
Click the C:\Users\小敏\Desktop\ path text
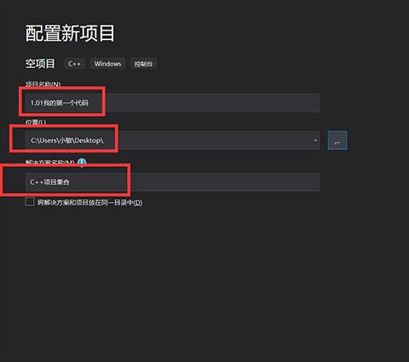[x=67, y=141]
